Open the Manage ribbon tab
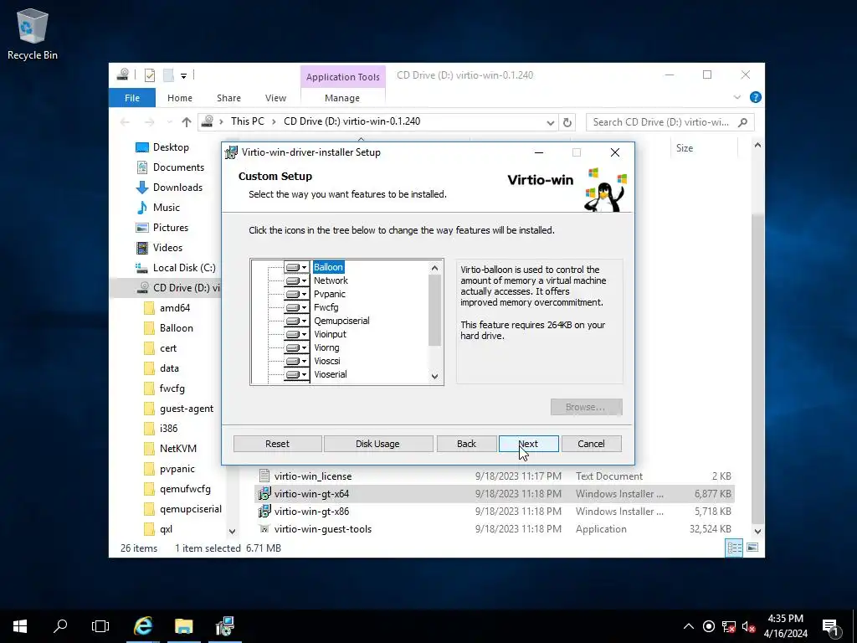Viewport: 857px width, 643px height. [x=342, y=98]
